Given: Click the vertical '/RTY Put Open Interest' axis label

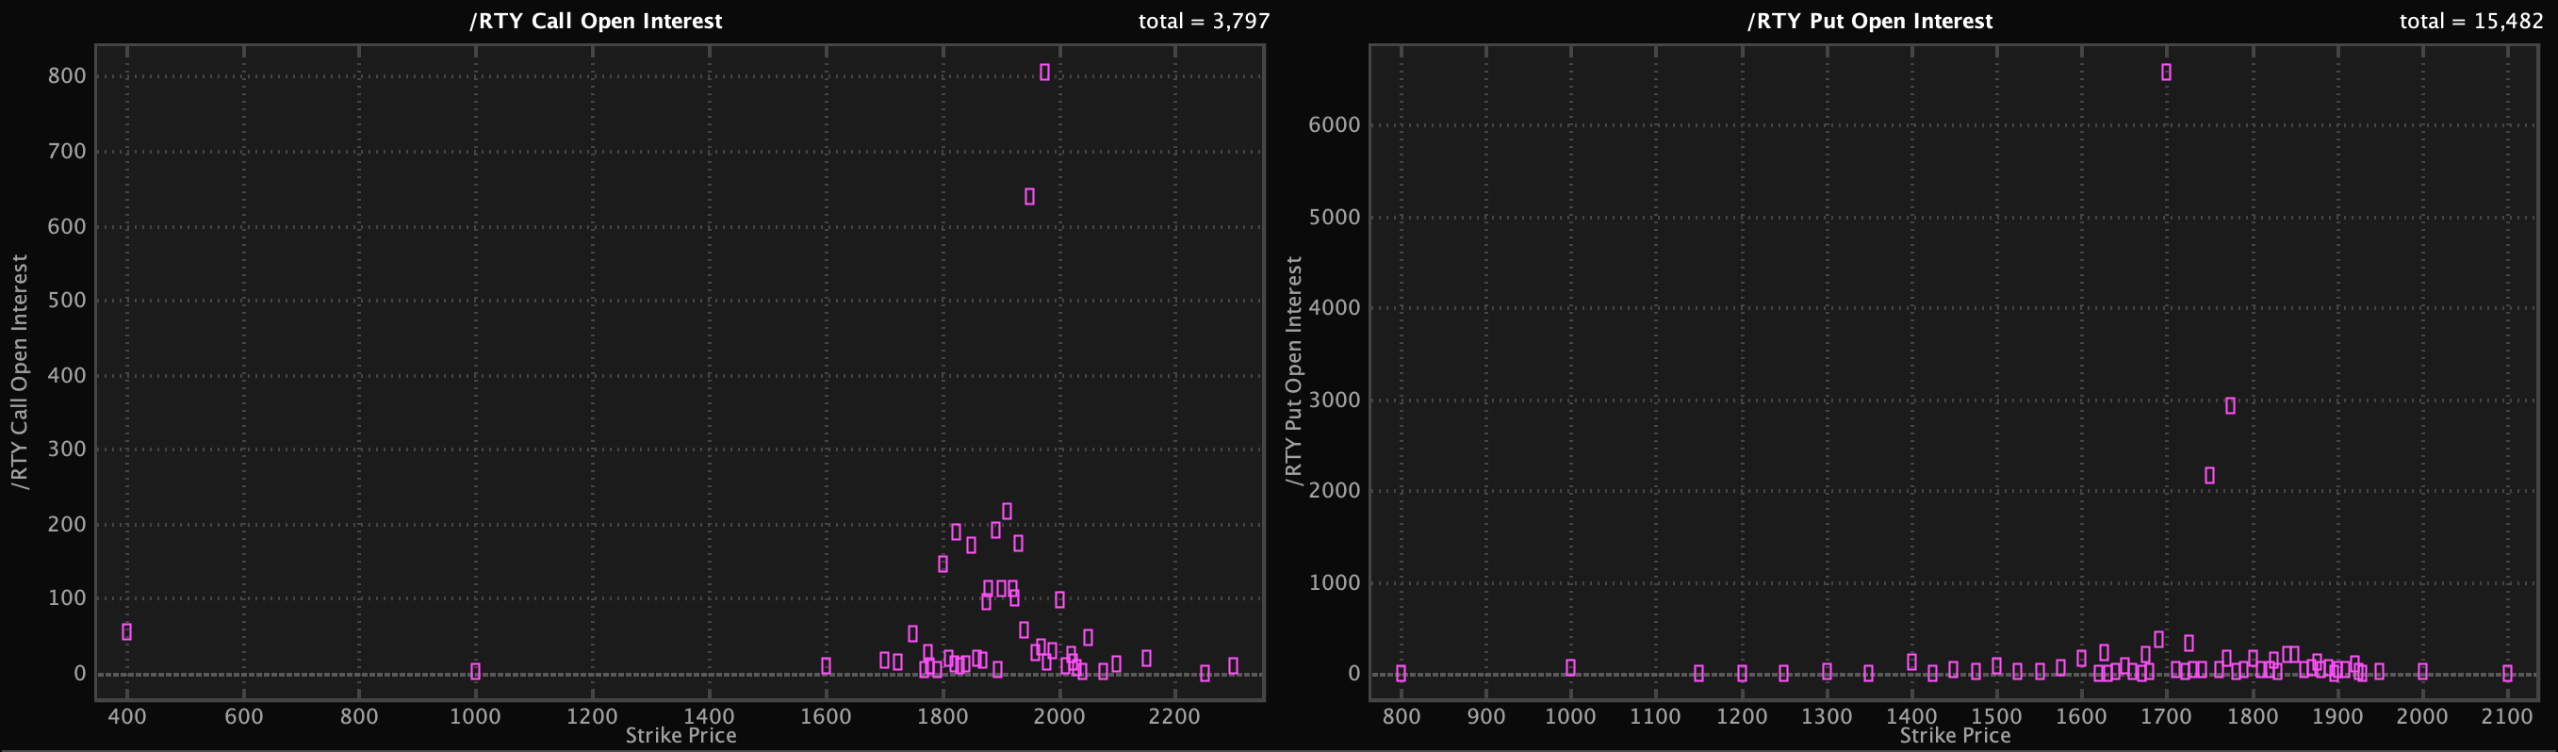Looking at the screenshot, I should 1293,371.
